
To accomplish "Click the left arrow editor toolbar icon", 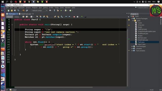I will click(66, 17).
